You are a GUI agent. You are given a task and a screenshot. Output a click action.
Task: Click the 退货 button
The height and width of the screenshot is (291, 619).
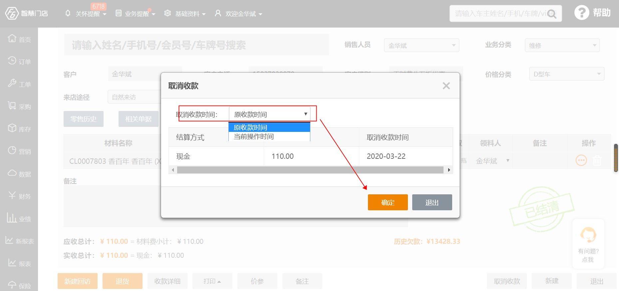point(123,281)
